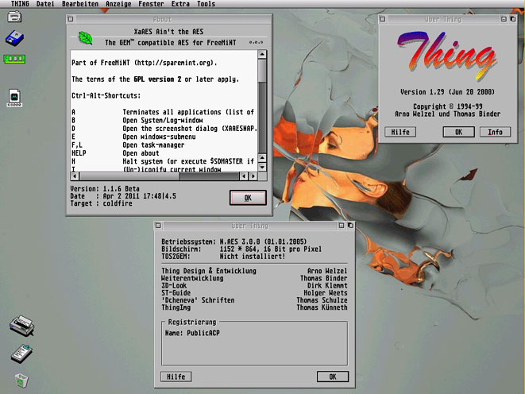Click the '3D-Look Dirk Klemmt' credit row

coord(254,285)
